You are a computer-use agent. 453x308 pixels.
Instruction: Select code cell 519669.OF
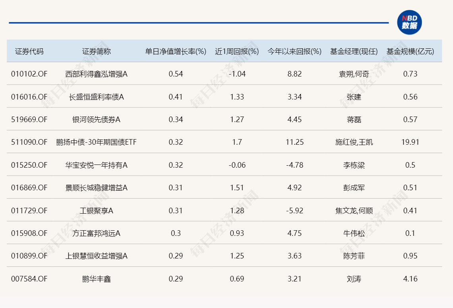[29, 119]
